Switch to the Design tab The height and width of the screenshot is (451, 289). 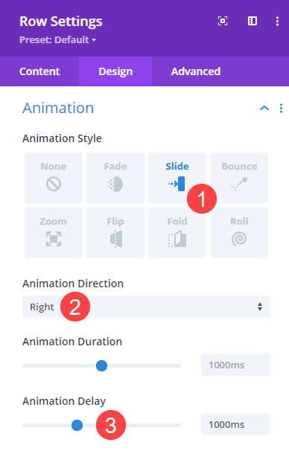coord(115,71)
